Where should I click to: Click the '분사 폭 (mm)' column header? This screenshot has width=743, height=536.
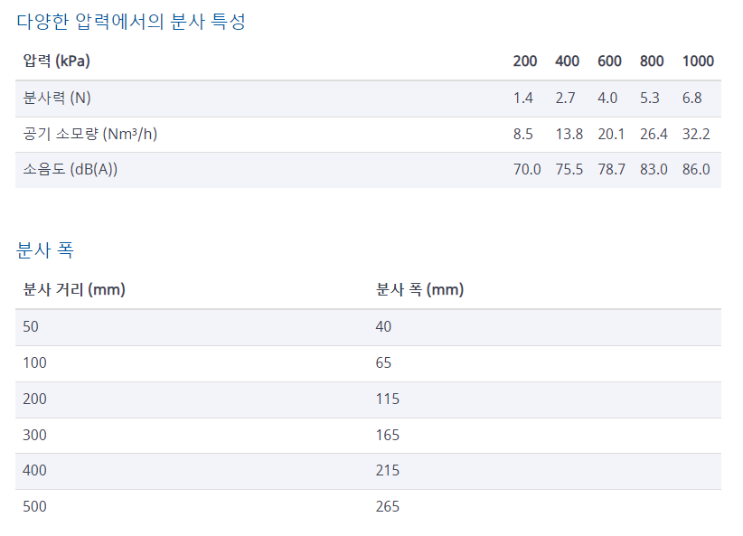click(419, 290)
